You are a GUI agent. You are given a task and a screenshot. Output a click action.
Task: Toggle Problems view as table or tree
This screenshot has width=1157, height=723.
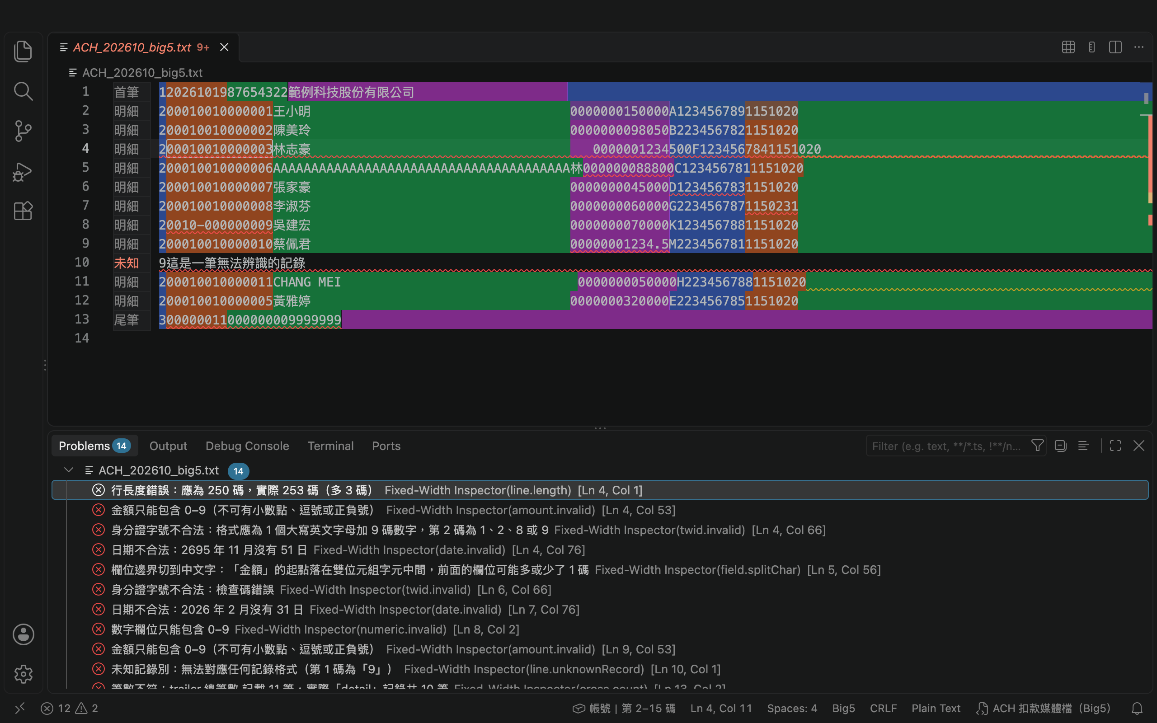click(x=1083, y=446)
